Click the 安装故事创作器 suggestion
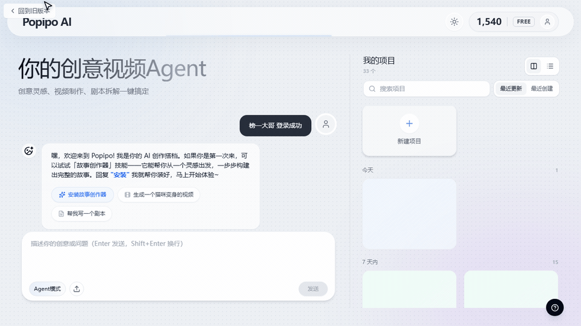The image size is (581, 326). 82,194
